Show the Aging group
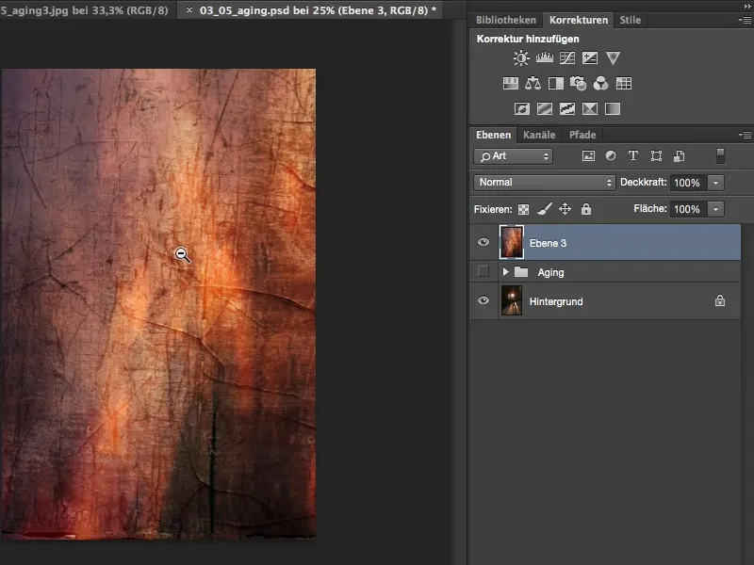 click(484, 271)
